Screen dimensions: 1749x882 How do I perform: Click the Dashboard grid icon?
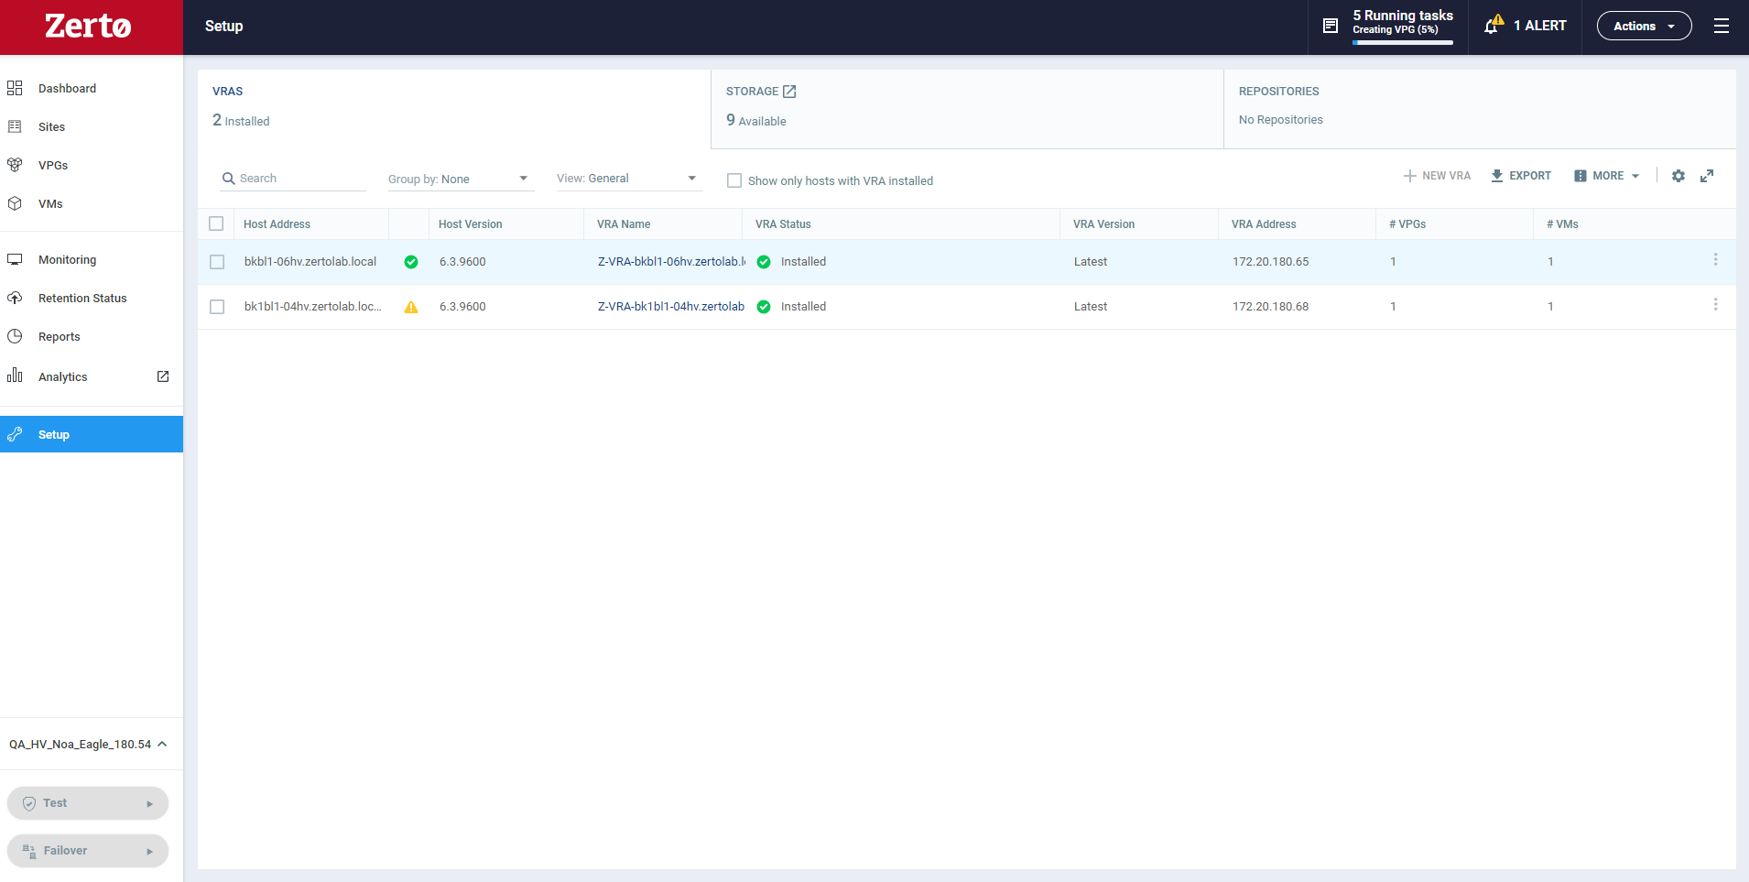[x=15, y=88]
